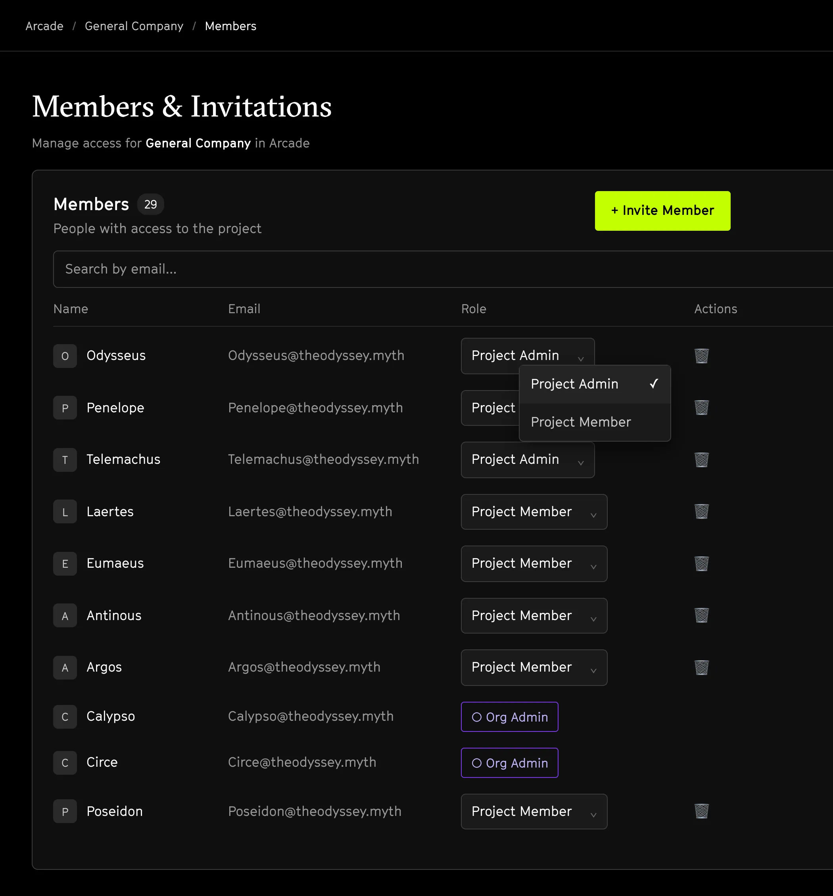Screen dimensions: 833x896
Task: Remove Poseidon with the trash icon
Action: [x=701, y=811]
